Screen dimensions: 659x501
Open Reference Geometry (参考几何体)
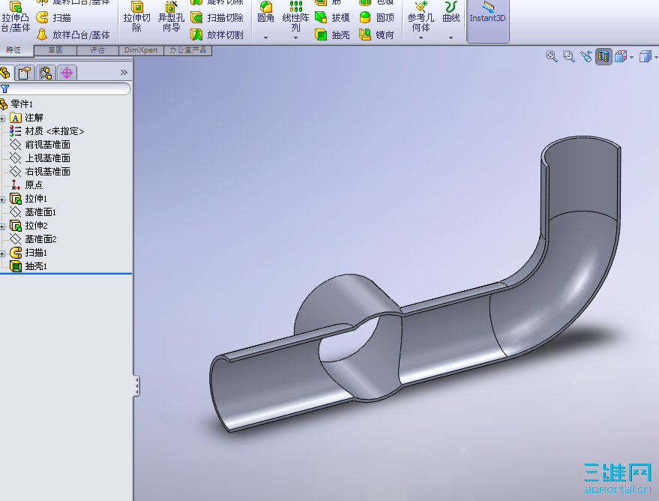click(421, 16)
